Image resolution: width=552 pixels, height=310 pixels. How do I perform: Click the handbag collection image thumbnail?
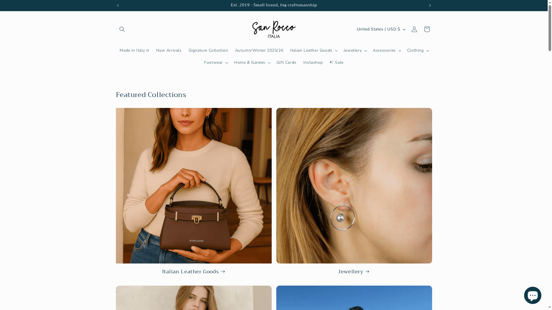(193, 185)
